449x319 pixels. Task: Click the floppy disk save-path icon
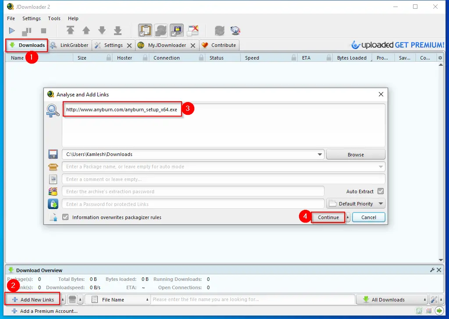(x=53, y=154)
